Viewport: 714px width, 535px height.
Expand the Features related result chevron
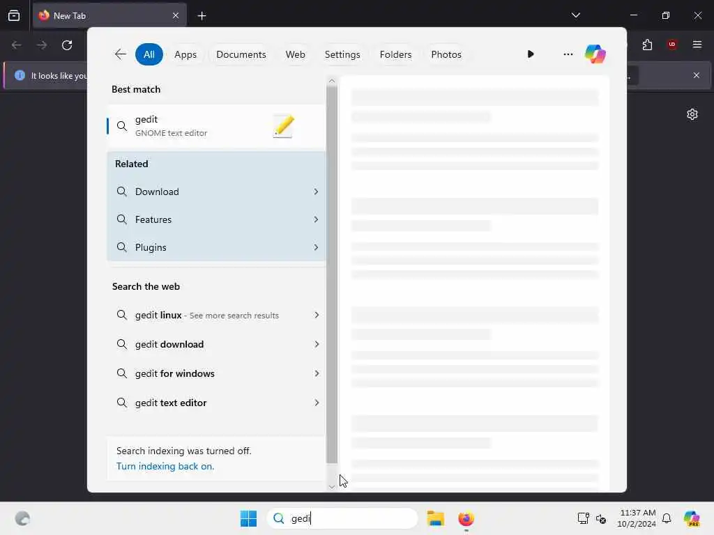316,219
